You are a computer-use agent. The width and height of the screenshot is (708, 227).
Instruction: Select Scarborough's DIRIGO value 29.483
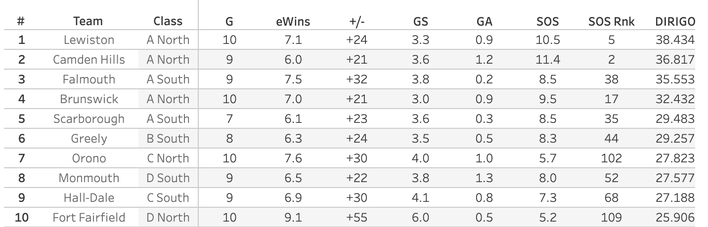tap(675, 119)
